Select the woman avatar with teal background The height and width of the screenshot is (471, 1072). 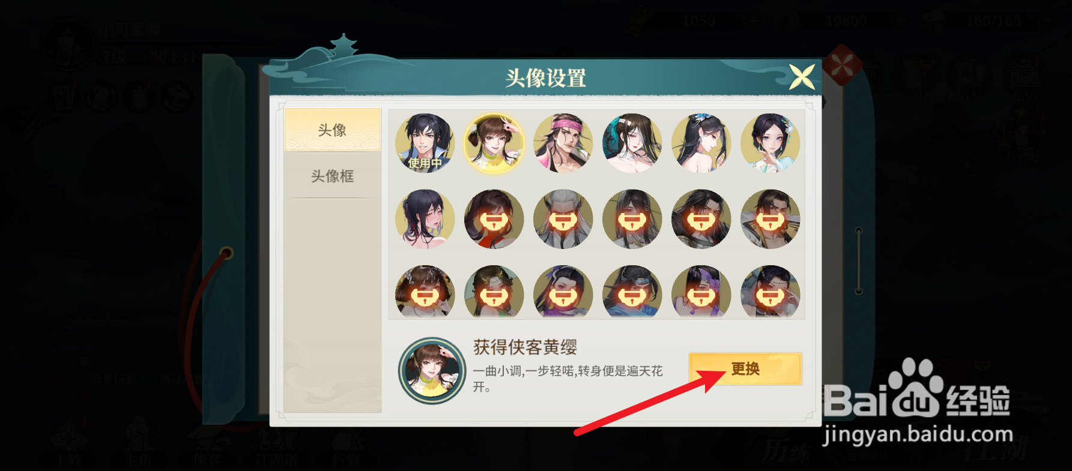632,143
